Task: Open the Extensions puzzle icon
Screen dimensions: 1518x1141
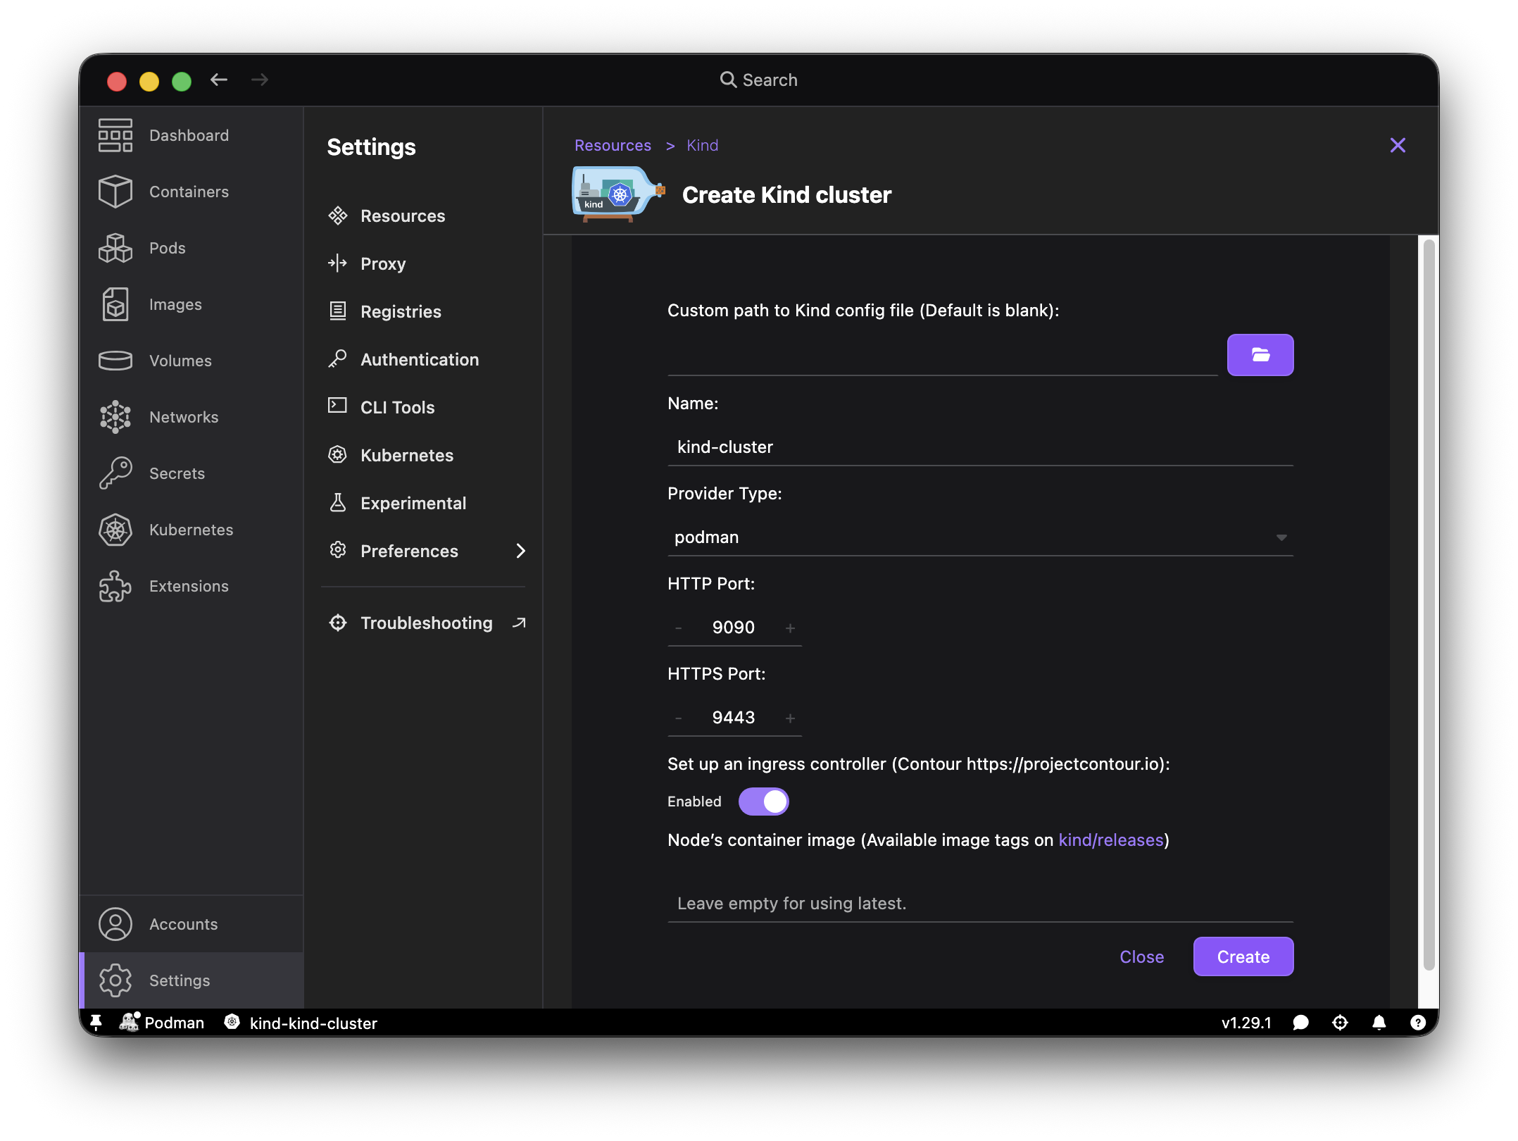Action: coord(115,586)
